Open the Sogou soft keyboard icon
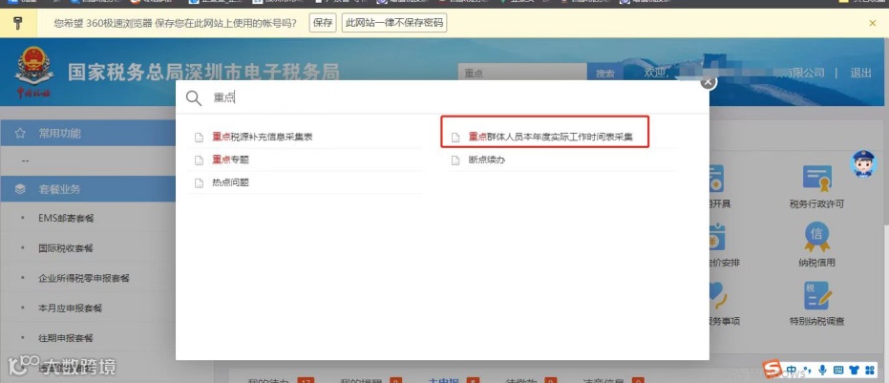This screenshot has width=889, height=383. (x=838, y=371)
